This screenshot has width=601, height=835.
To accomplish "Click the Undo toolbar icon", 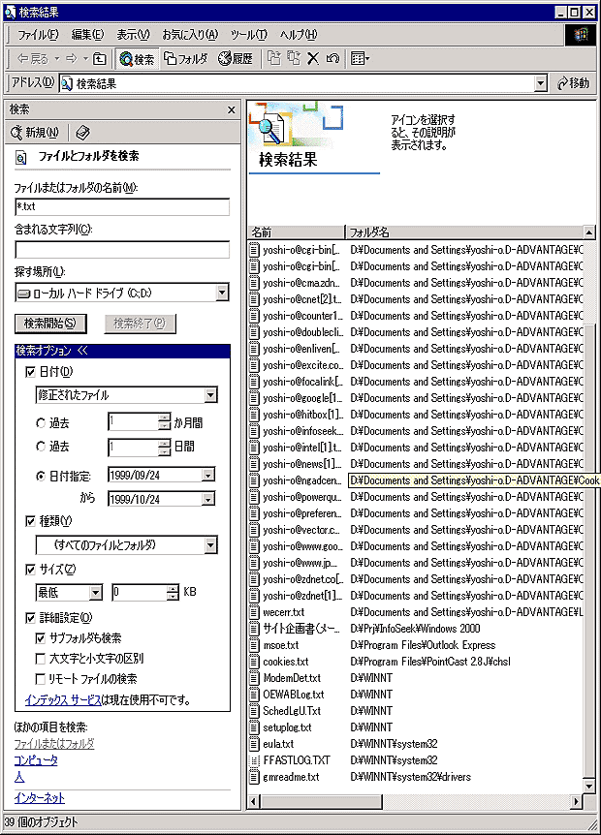I will (x=332, y=58).
